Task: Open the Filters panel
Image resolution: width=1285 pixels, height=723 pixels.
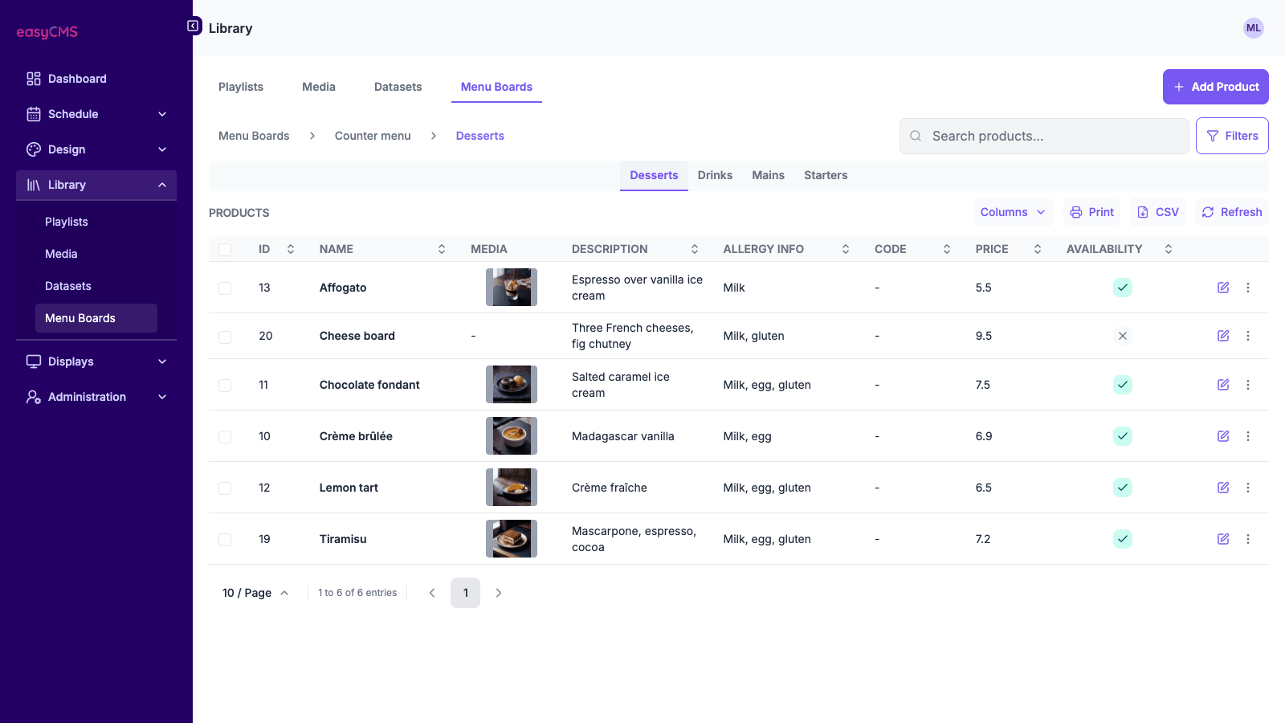Action: coord(1232,136)
